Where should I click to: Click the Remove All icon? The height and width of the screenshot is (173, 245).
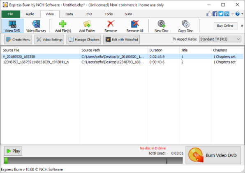pos(135,24)
